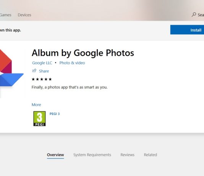Viewport: 204px width, 176px height.
Task: Click the Share arrow icon
Action: (34, 71)
